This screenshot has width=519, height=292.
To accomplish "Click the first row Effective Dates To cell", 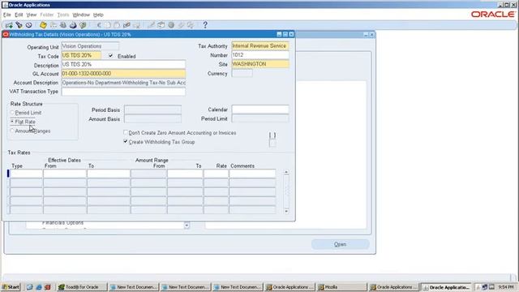I will (x=109, y=174).
